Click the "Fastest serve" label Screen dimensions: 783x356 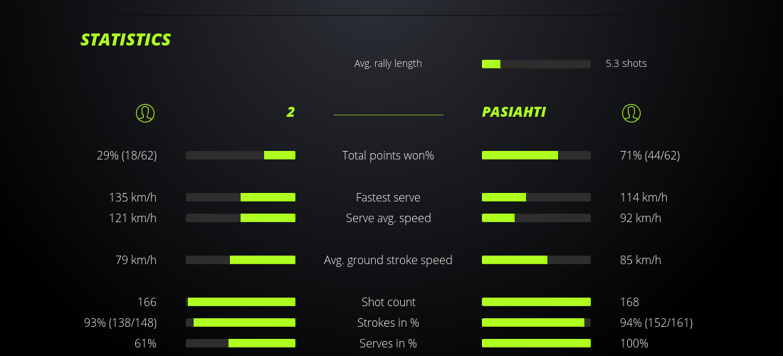[388, 197]
